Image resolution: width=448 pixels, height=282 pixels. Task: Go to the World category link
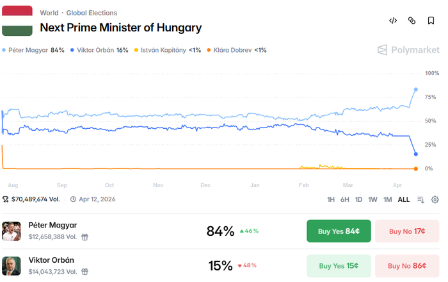(x=49, y=13)
